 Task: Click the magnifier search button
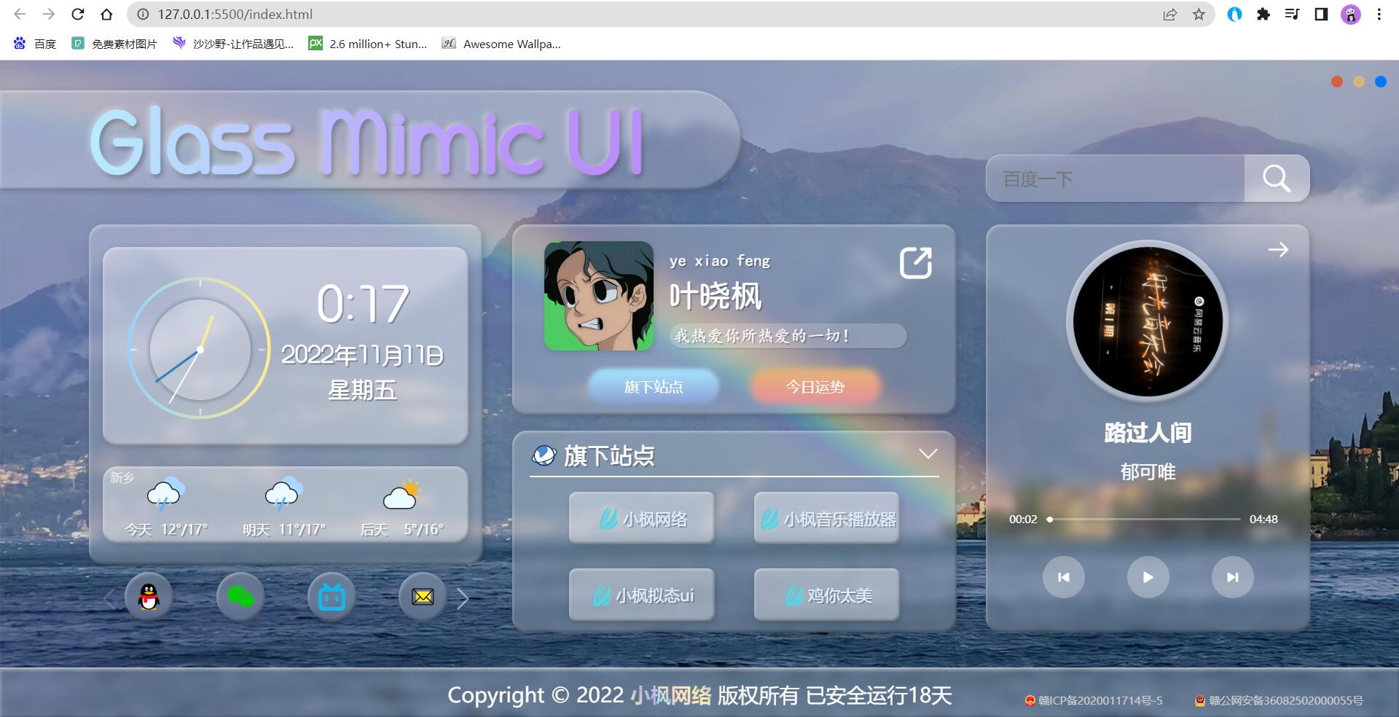[1277, 179]
